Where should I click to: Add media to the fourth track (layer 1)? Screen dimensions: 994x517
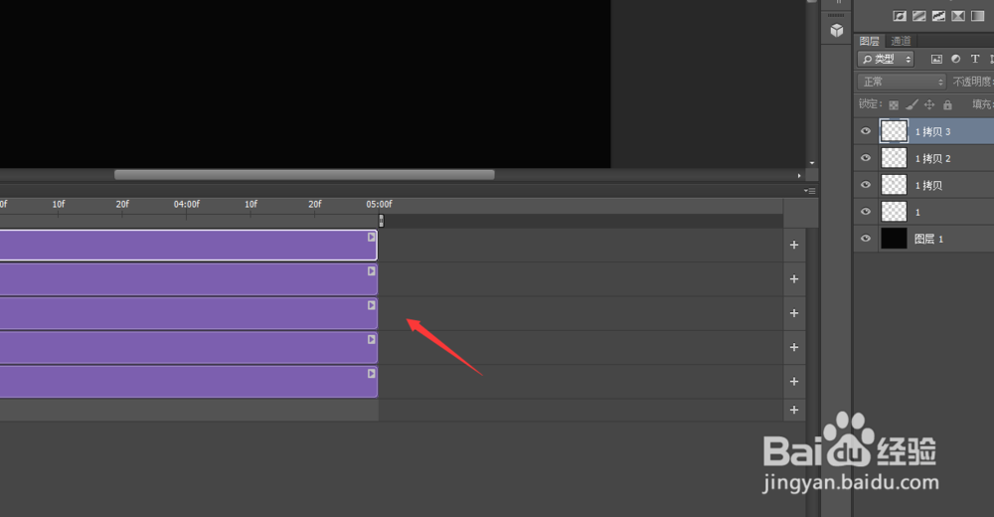[x=793, y=347]
